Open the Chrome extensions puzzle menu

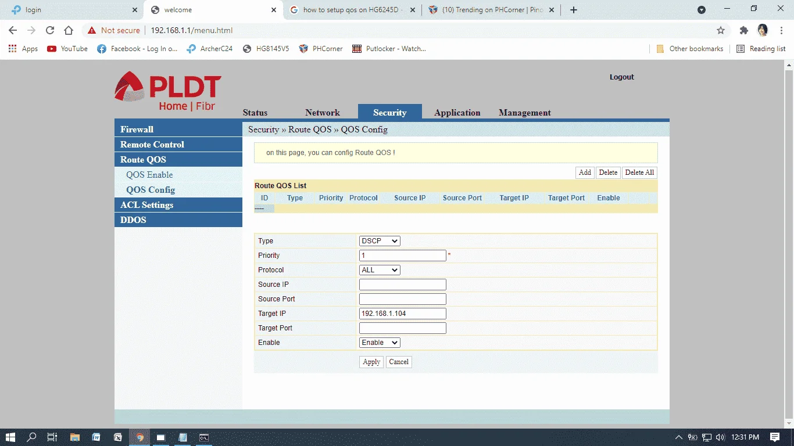(x=743, y=30)
